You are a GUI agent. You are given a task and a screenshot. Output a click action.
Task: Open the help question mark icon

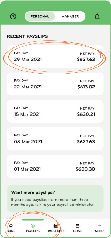coord(13,16)
